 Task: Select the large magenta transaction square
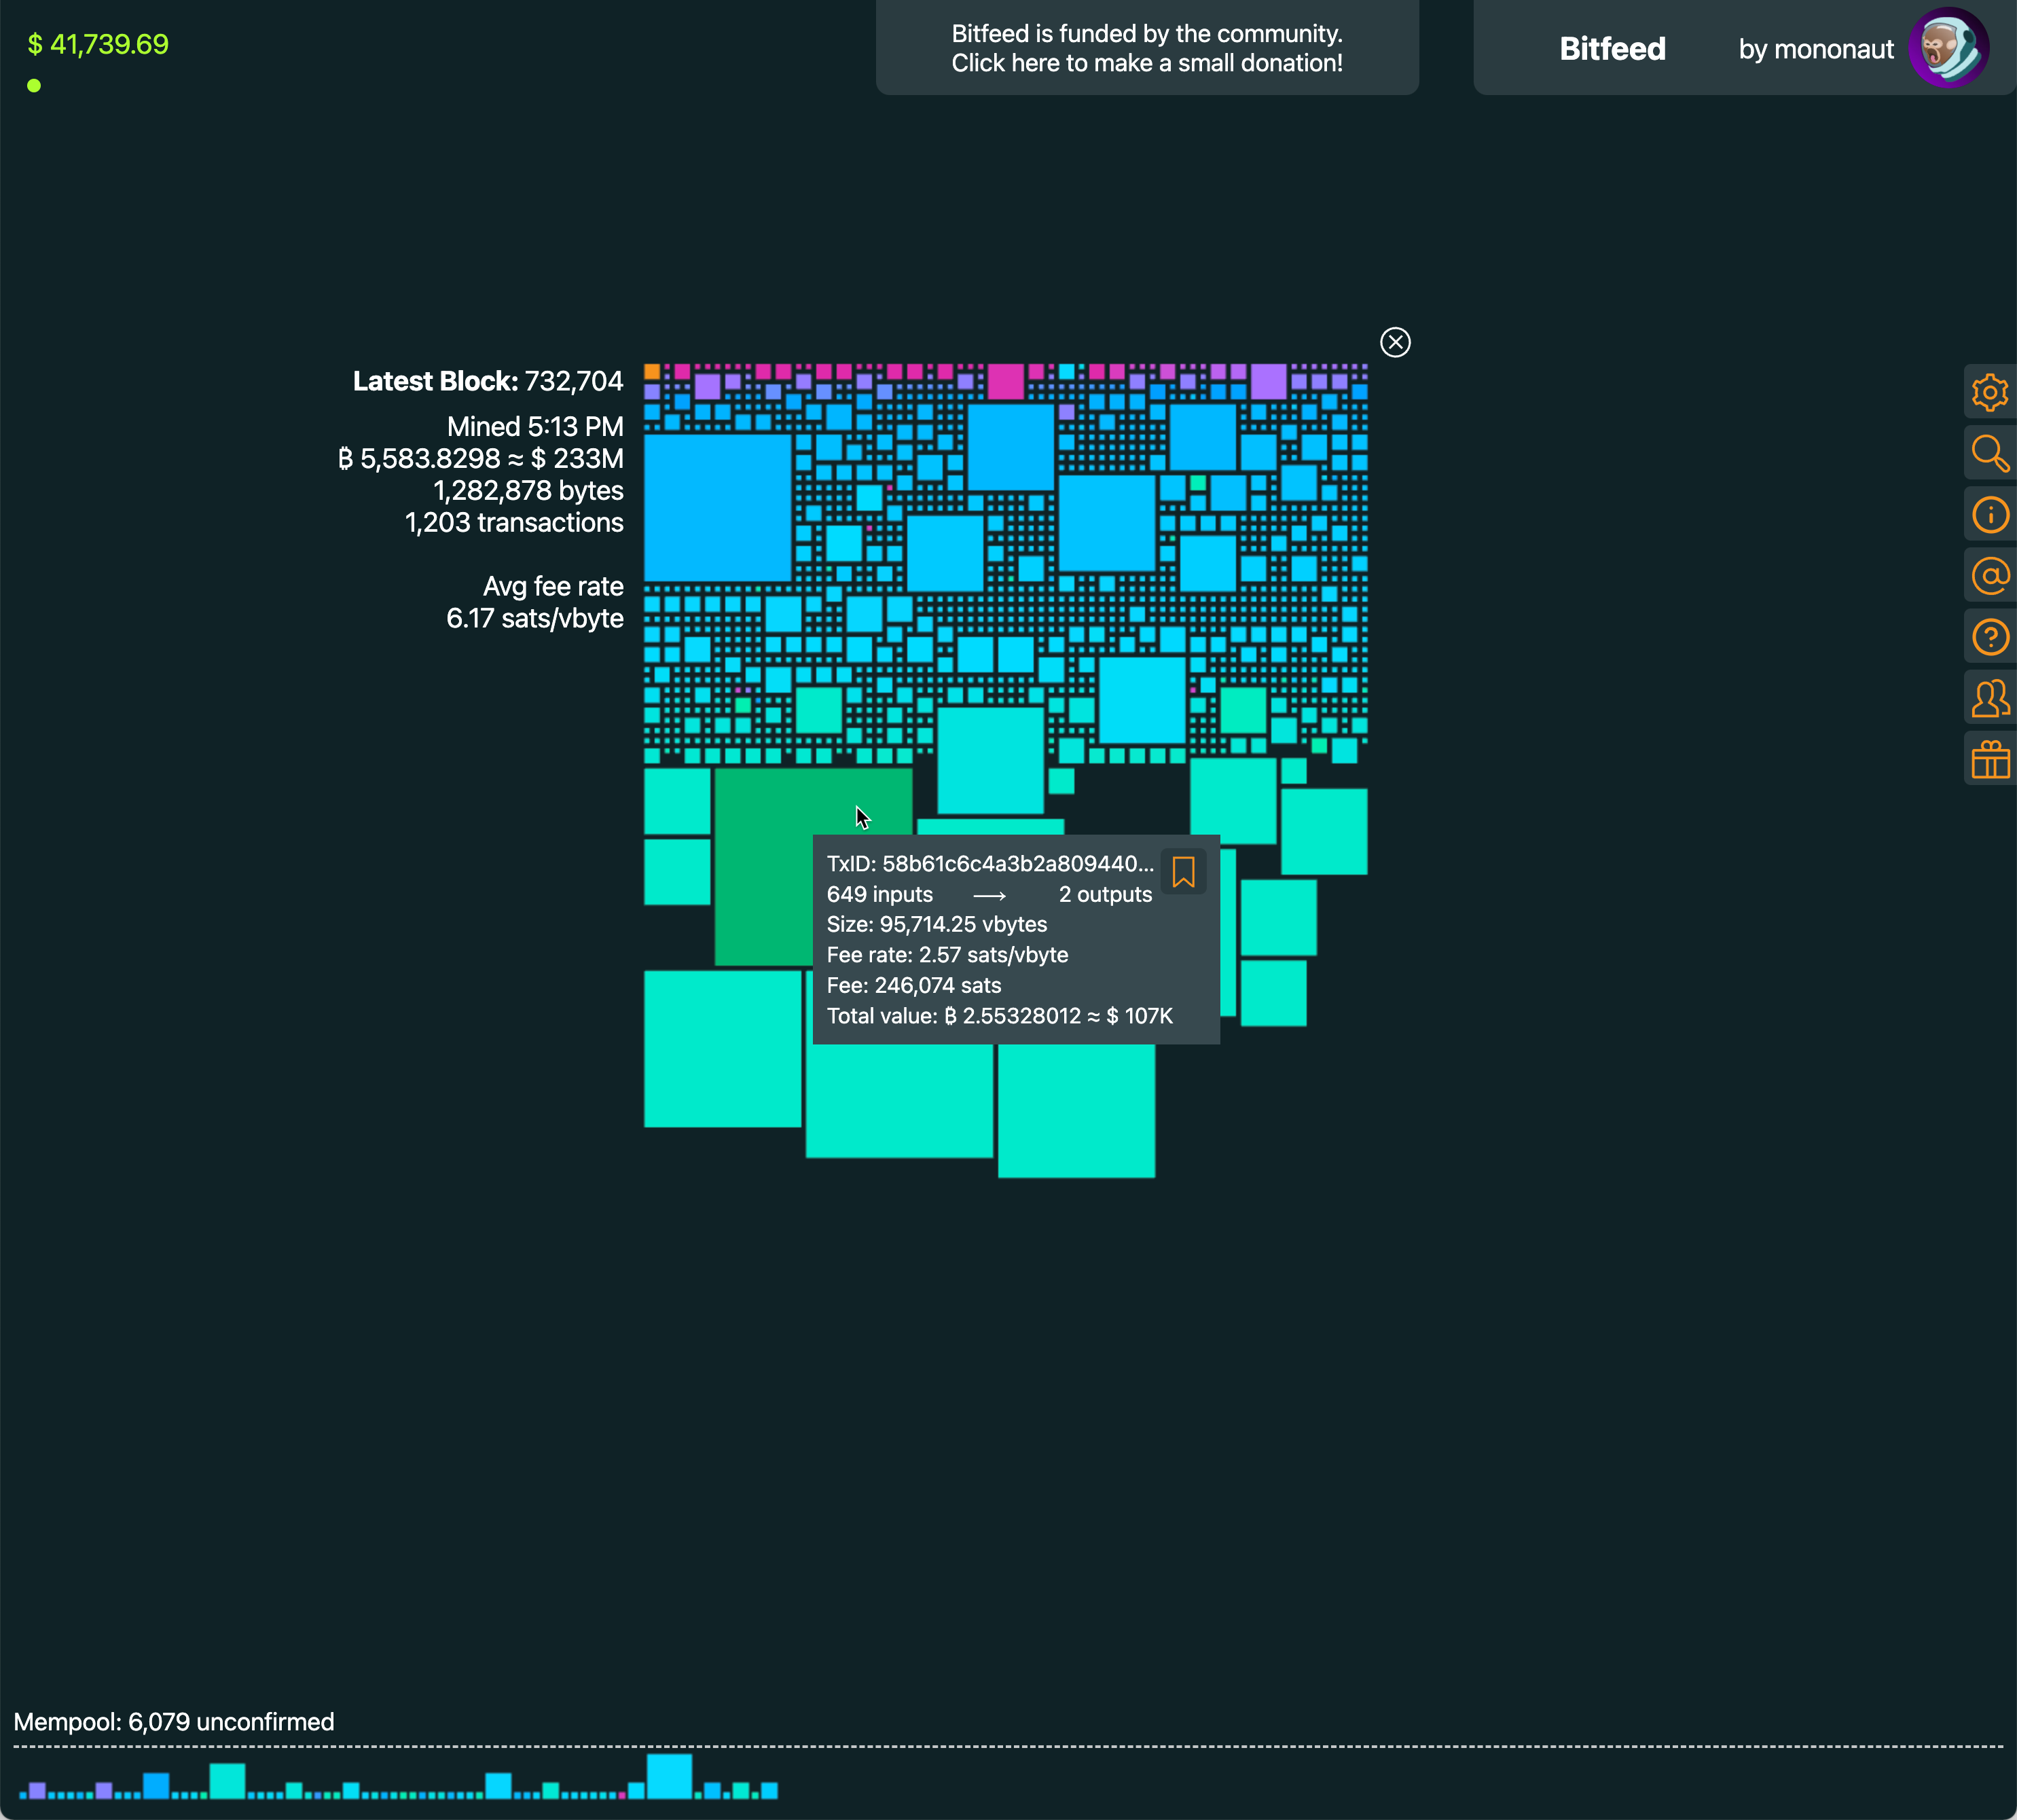coord(1006,381)
